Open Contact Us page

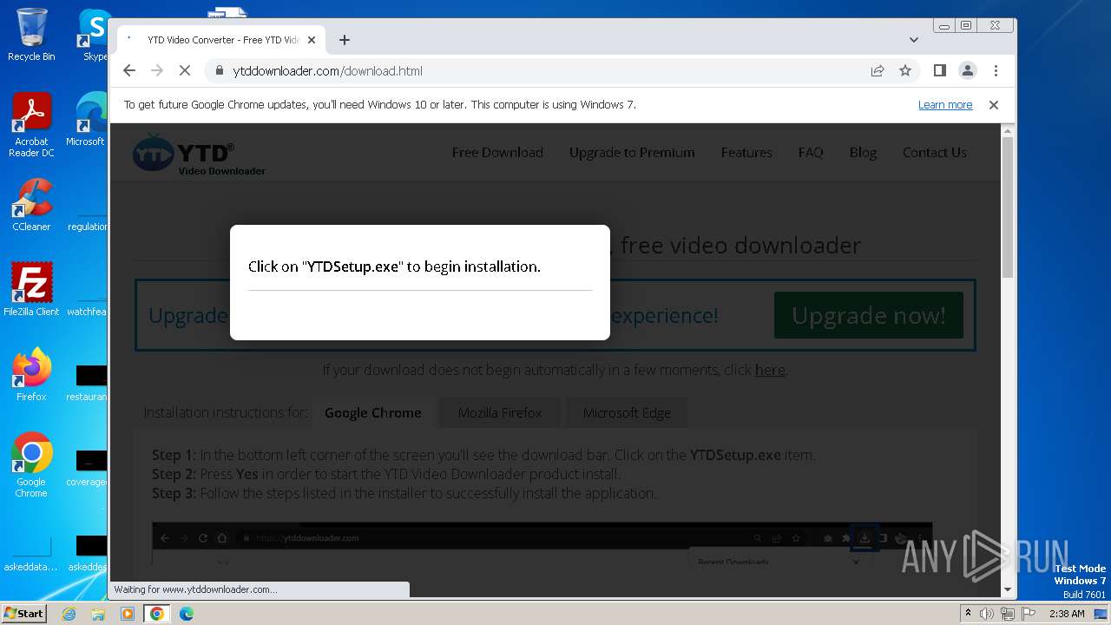point(935,152)
